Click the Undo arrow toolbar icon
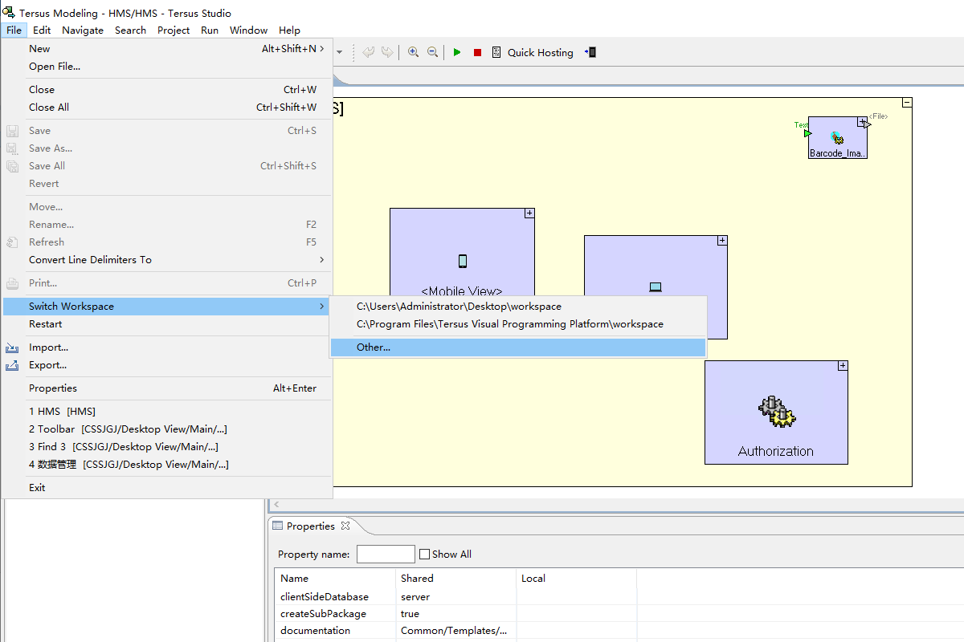The image size is (964, 642). click(x=368, y=52)
